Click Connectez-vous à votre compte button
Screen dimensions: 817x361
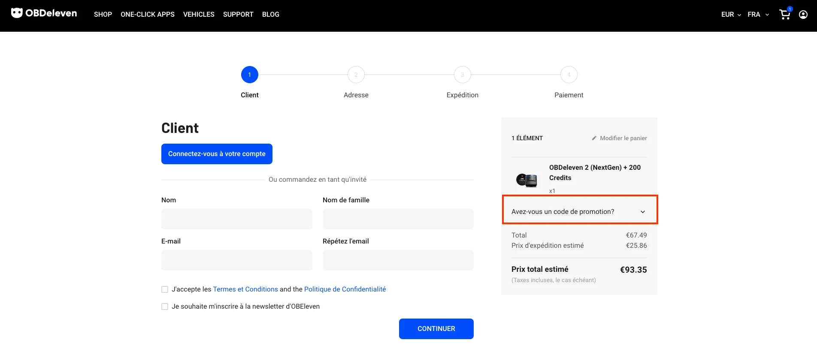[217, 154]
